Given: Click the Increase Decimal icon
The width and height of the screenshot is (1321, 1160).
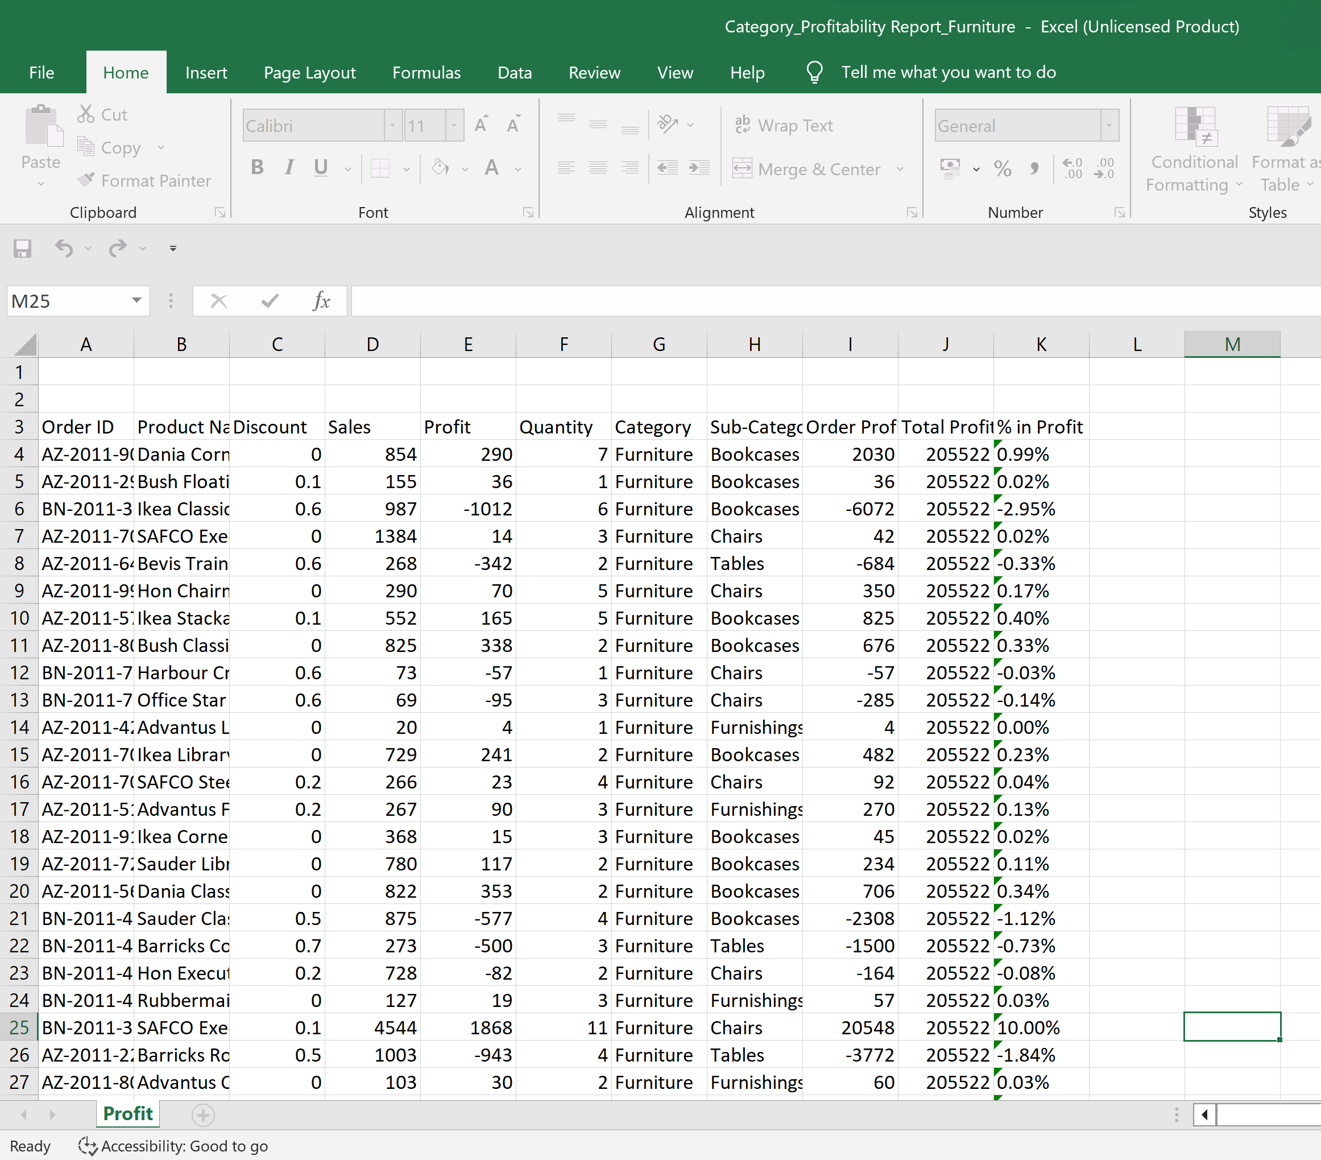Looking at the screenshot, I should 1072,169.
